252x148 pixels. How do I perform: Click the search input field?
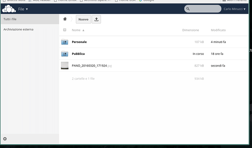[x=203, y=9]
